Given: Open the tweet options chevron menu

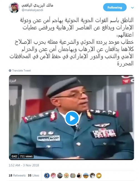Looking at the screenshot, I should pos(132,8).
